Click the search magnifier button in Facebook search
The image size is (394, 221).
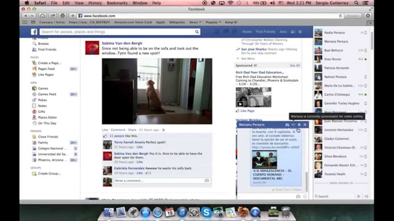[x=197, y=32]
